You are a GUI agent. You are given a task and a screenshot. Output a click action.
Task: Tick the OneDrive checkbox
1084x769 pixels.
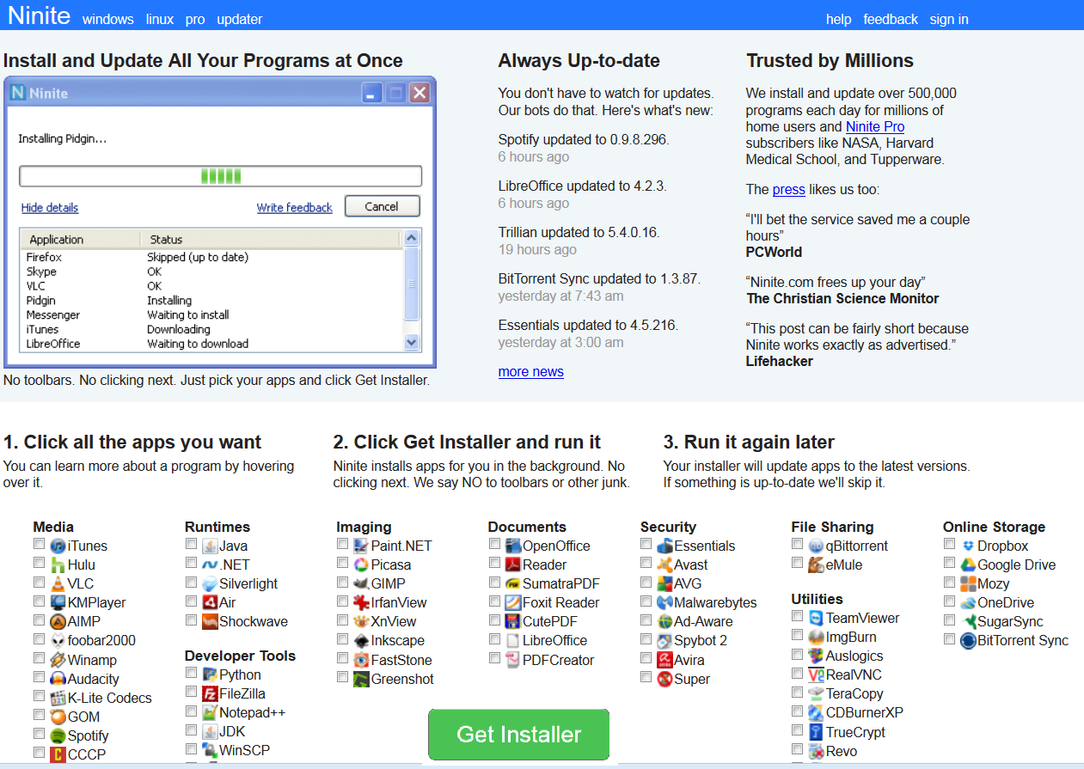[949, 601]
